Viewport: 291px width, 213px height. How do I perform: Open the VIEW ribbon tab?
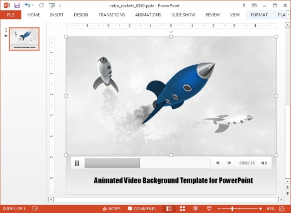pyautogui.click(x=235, y=15)
